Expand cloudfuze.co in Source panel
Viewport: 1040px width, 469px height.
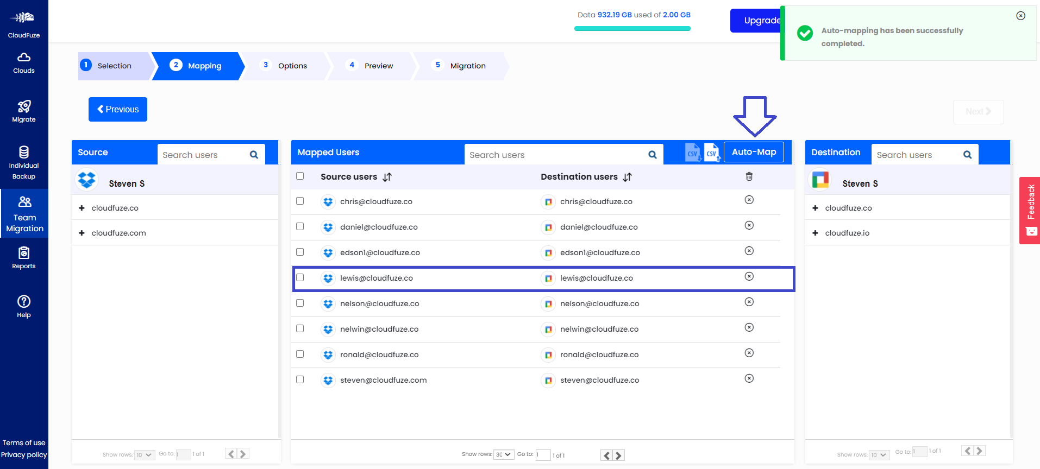pos(82,208)
